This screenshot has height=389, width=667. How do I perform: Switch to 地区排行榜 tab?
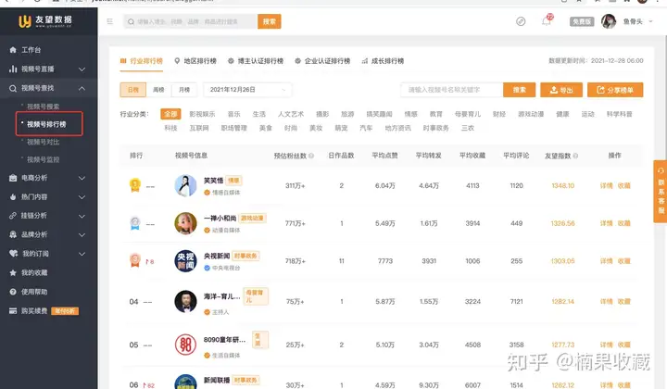[195, 61]
